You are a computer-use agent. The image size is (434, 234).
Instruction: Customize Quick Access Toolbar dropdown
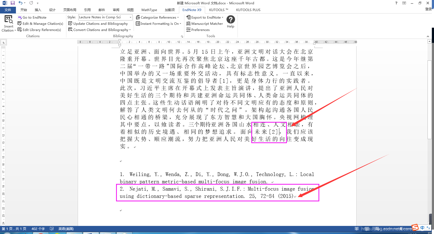pos(38,3)
